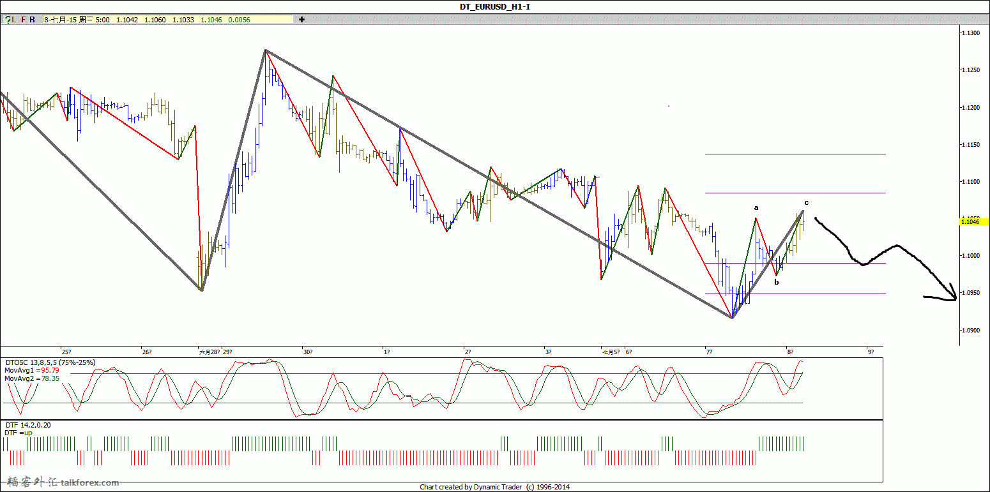Click the open value 1.1042 in the data bar
Image resolution: width=990 pixels, height=492 pixels.
127,20
